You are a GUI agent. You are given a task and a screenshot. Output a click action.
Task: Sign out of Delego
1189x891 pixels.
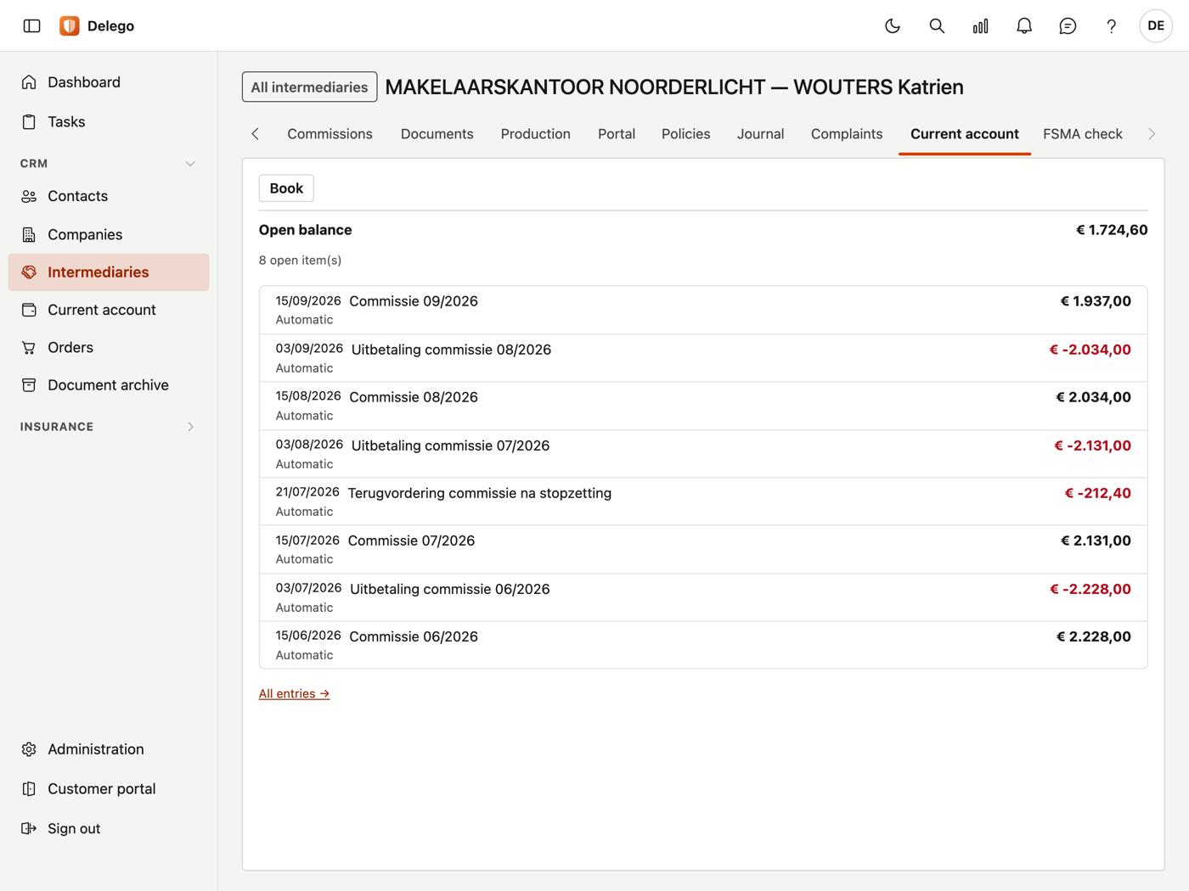click(109, 828)
